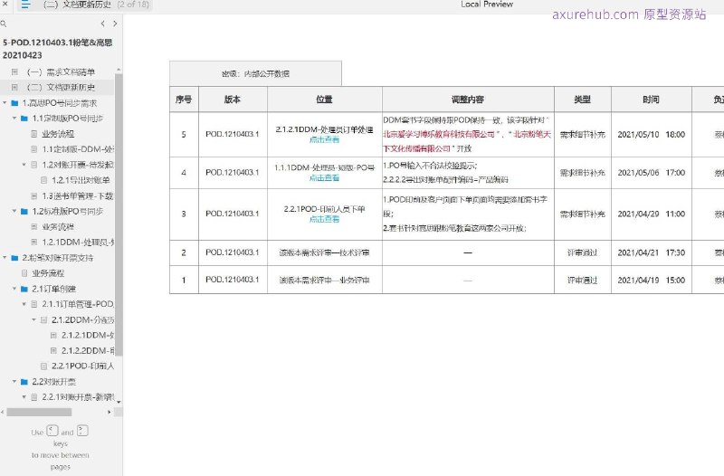Click the folder icon of 2.1订单创建
The height and width of the screenshot is (476, 724).
point(24,289)
